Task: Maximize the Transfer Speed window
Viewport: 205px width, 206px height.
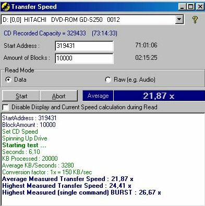Action: click(x=191, y=7)
